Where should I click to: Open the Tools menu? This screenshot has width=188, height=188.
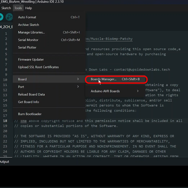(18, 8)
